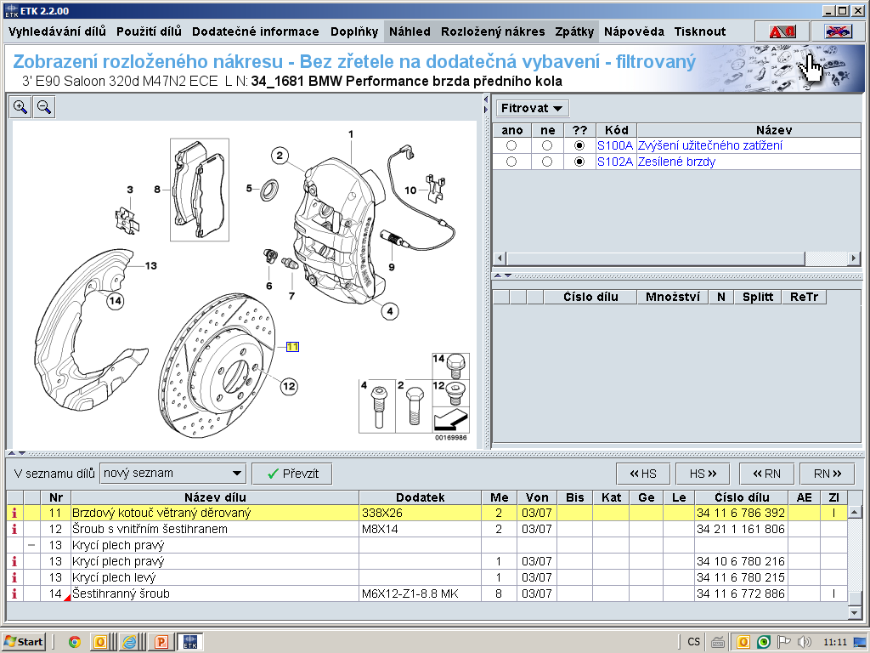870x653 pixels.
Task: Click the Převzít button
Action: pyautogui.click(x=292, y=474)
